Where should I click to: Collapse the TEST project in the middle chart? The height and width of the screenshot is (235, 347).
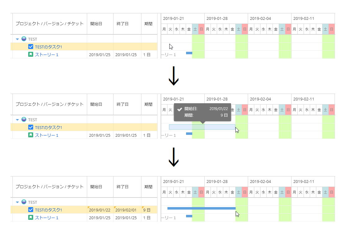(x=17, y=120)
